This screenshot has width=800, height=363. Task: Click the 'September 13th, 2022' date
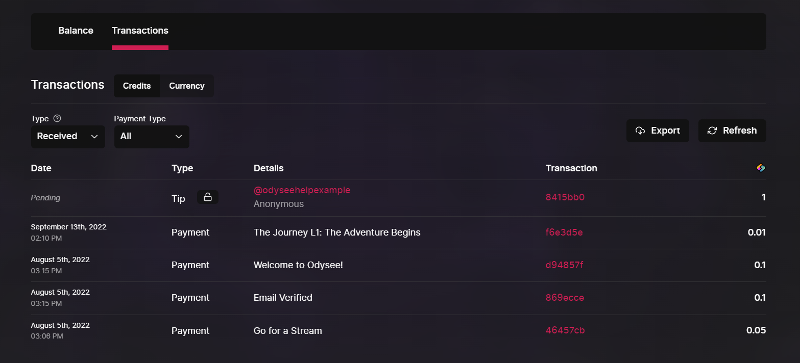click(69, 227)
